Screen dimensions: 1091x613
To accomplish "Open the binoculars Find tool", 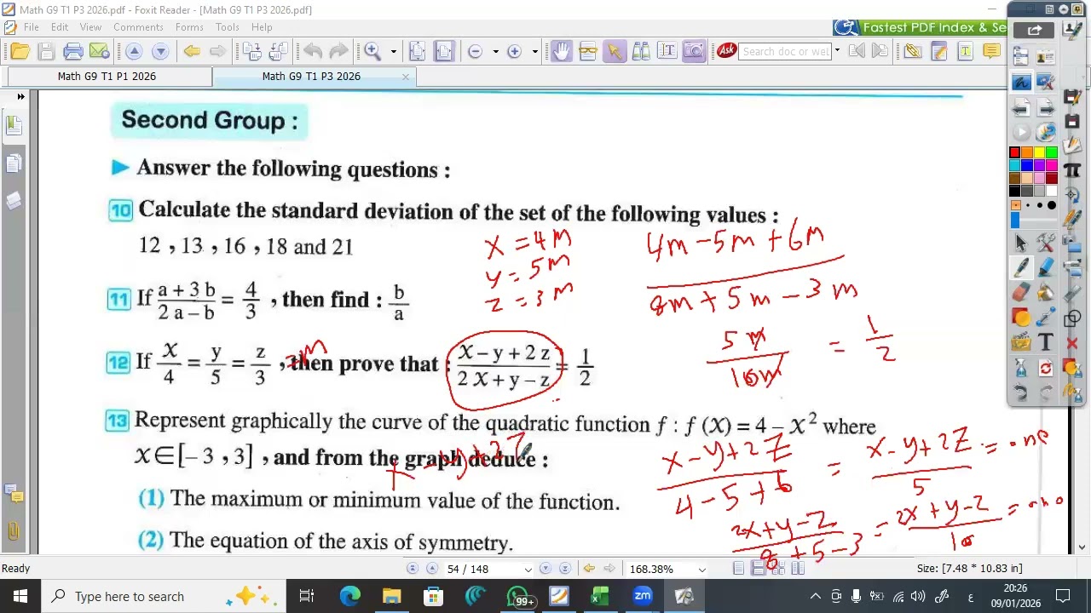I will pos(641,51).
